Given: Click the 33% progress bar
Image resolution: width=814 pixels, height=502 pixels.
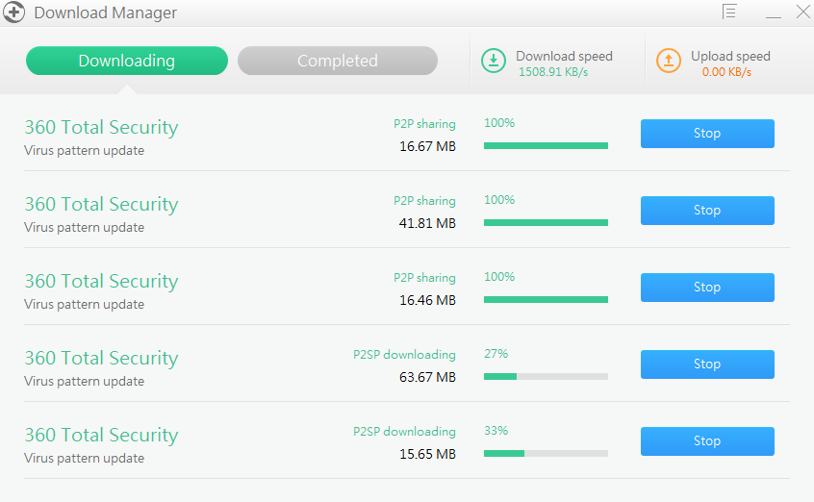Looking at the screenshot, I should (546, 453).
